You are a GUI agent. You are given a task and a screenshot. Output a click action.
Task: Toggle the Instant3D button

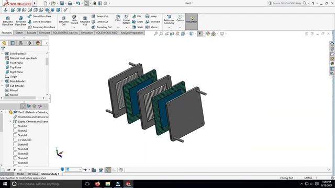[x=192, y=21]
